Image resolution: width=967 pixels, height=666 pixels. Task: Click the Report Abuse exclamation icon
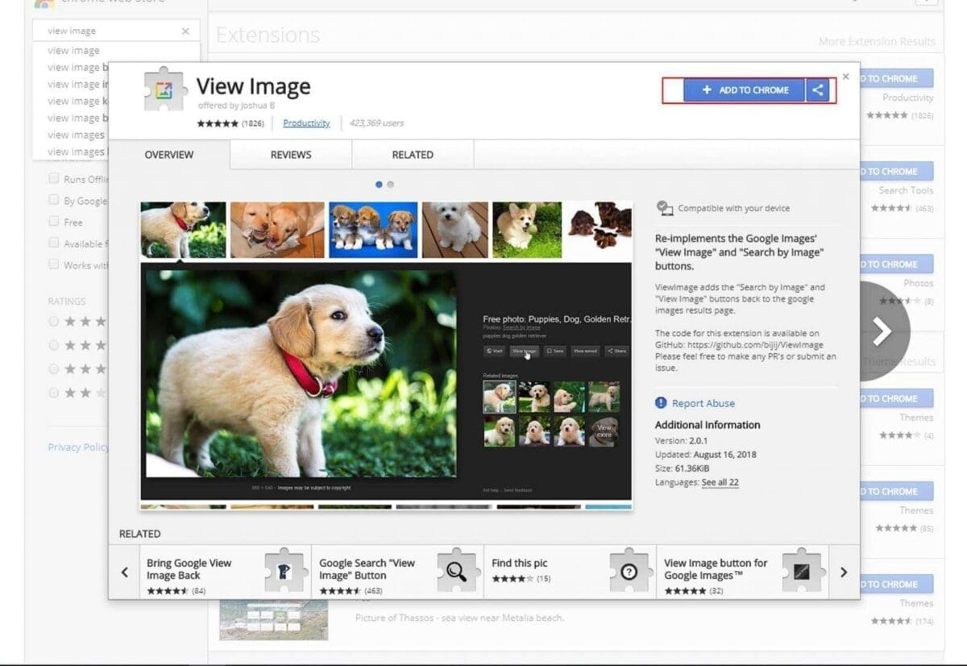(661, 403)
